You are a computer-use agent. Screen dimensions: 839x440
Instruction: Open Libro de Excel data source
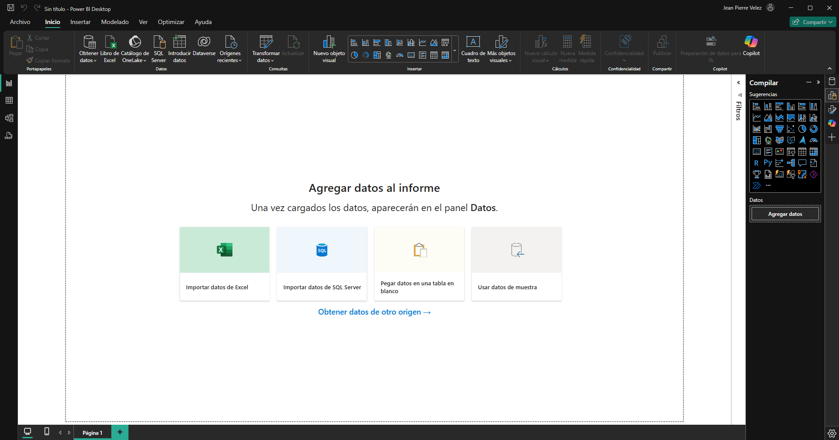pos(110,49)
